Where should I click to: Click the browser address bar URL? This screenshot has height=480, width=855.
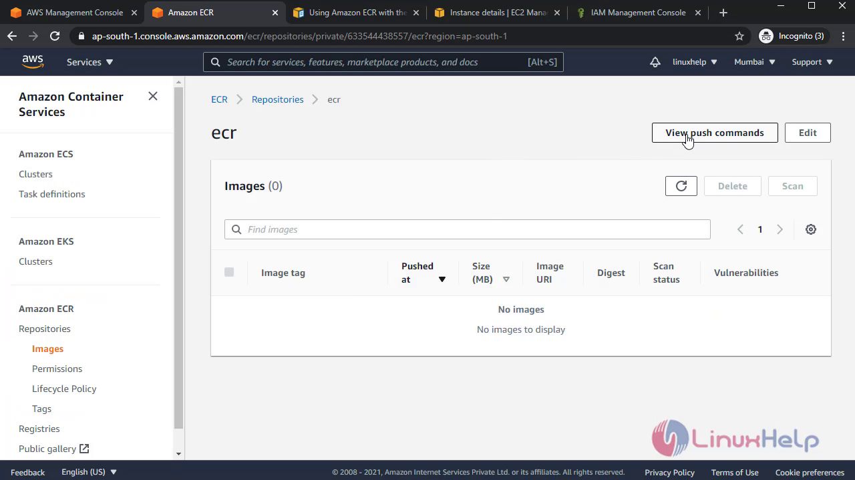[299, 36]
